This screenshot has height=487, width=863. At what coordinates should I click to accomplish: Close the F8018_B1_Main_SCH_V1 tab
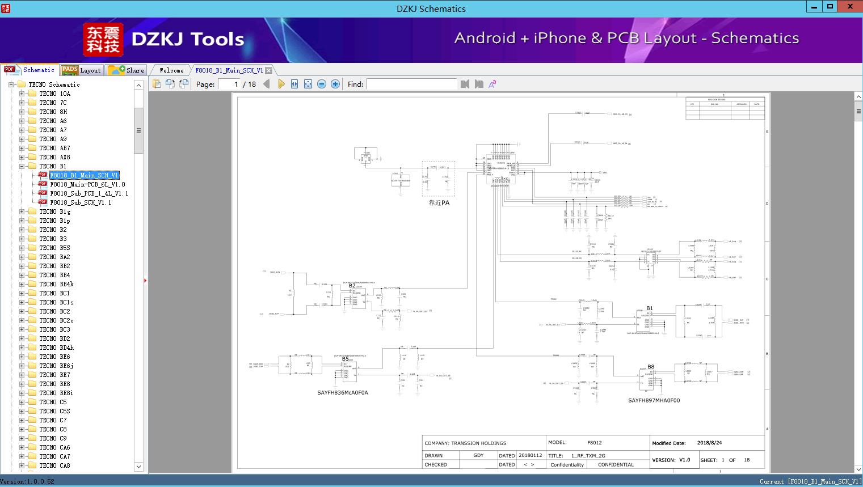tap(269, 70)
